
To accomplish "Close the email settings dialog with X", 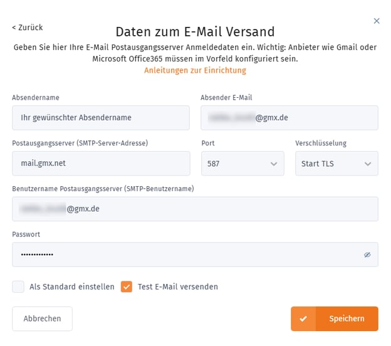I will tap(377, 21).
